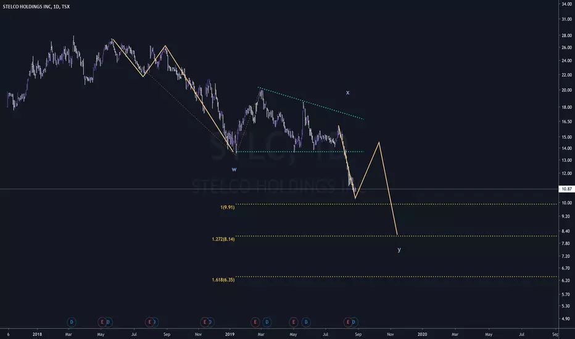Open the dividend marker near Mar 2019

[x=267, y=322]
